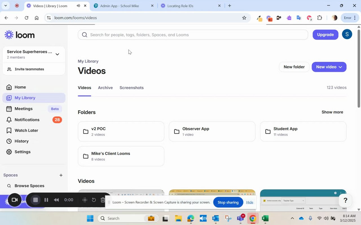The height and width of the screenshot is (225, 361).
Task: Show more folders
Action: (x=332, y=112)
